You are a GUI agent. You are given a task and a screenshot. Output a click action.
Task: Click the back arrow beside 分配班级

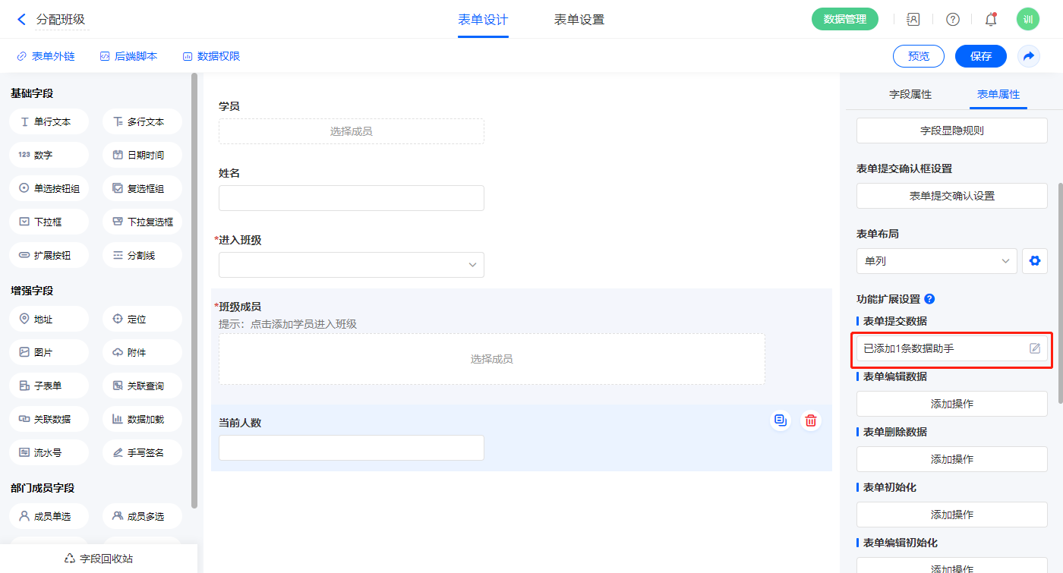pyautogui.click(x=21, y=20)
